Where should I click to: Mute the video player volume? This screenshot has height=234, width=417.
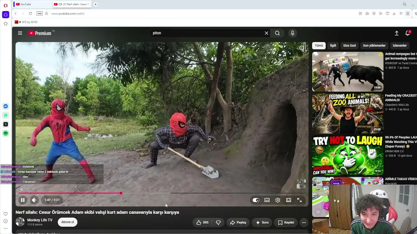pos(34,200)
